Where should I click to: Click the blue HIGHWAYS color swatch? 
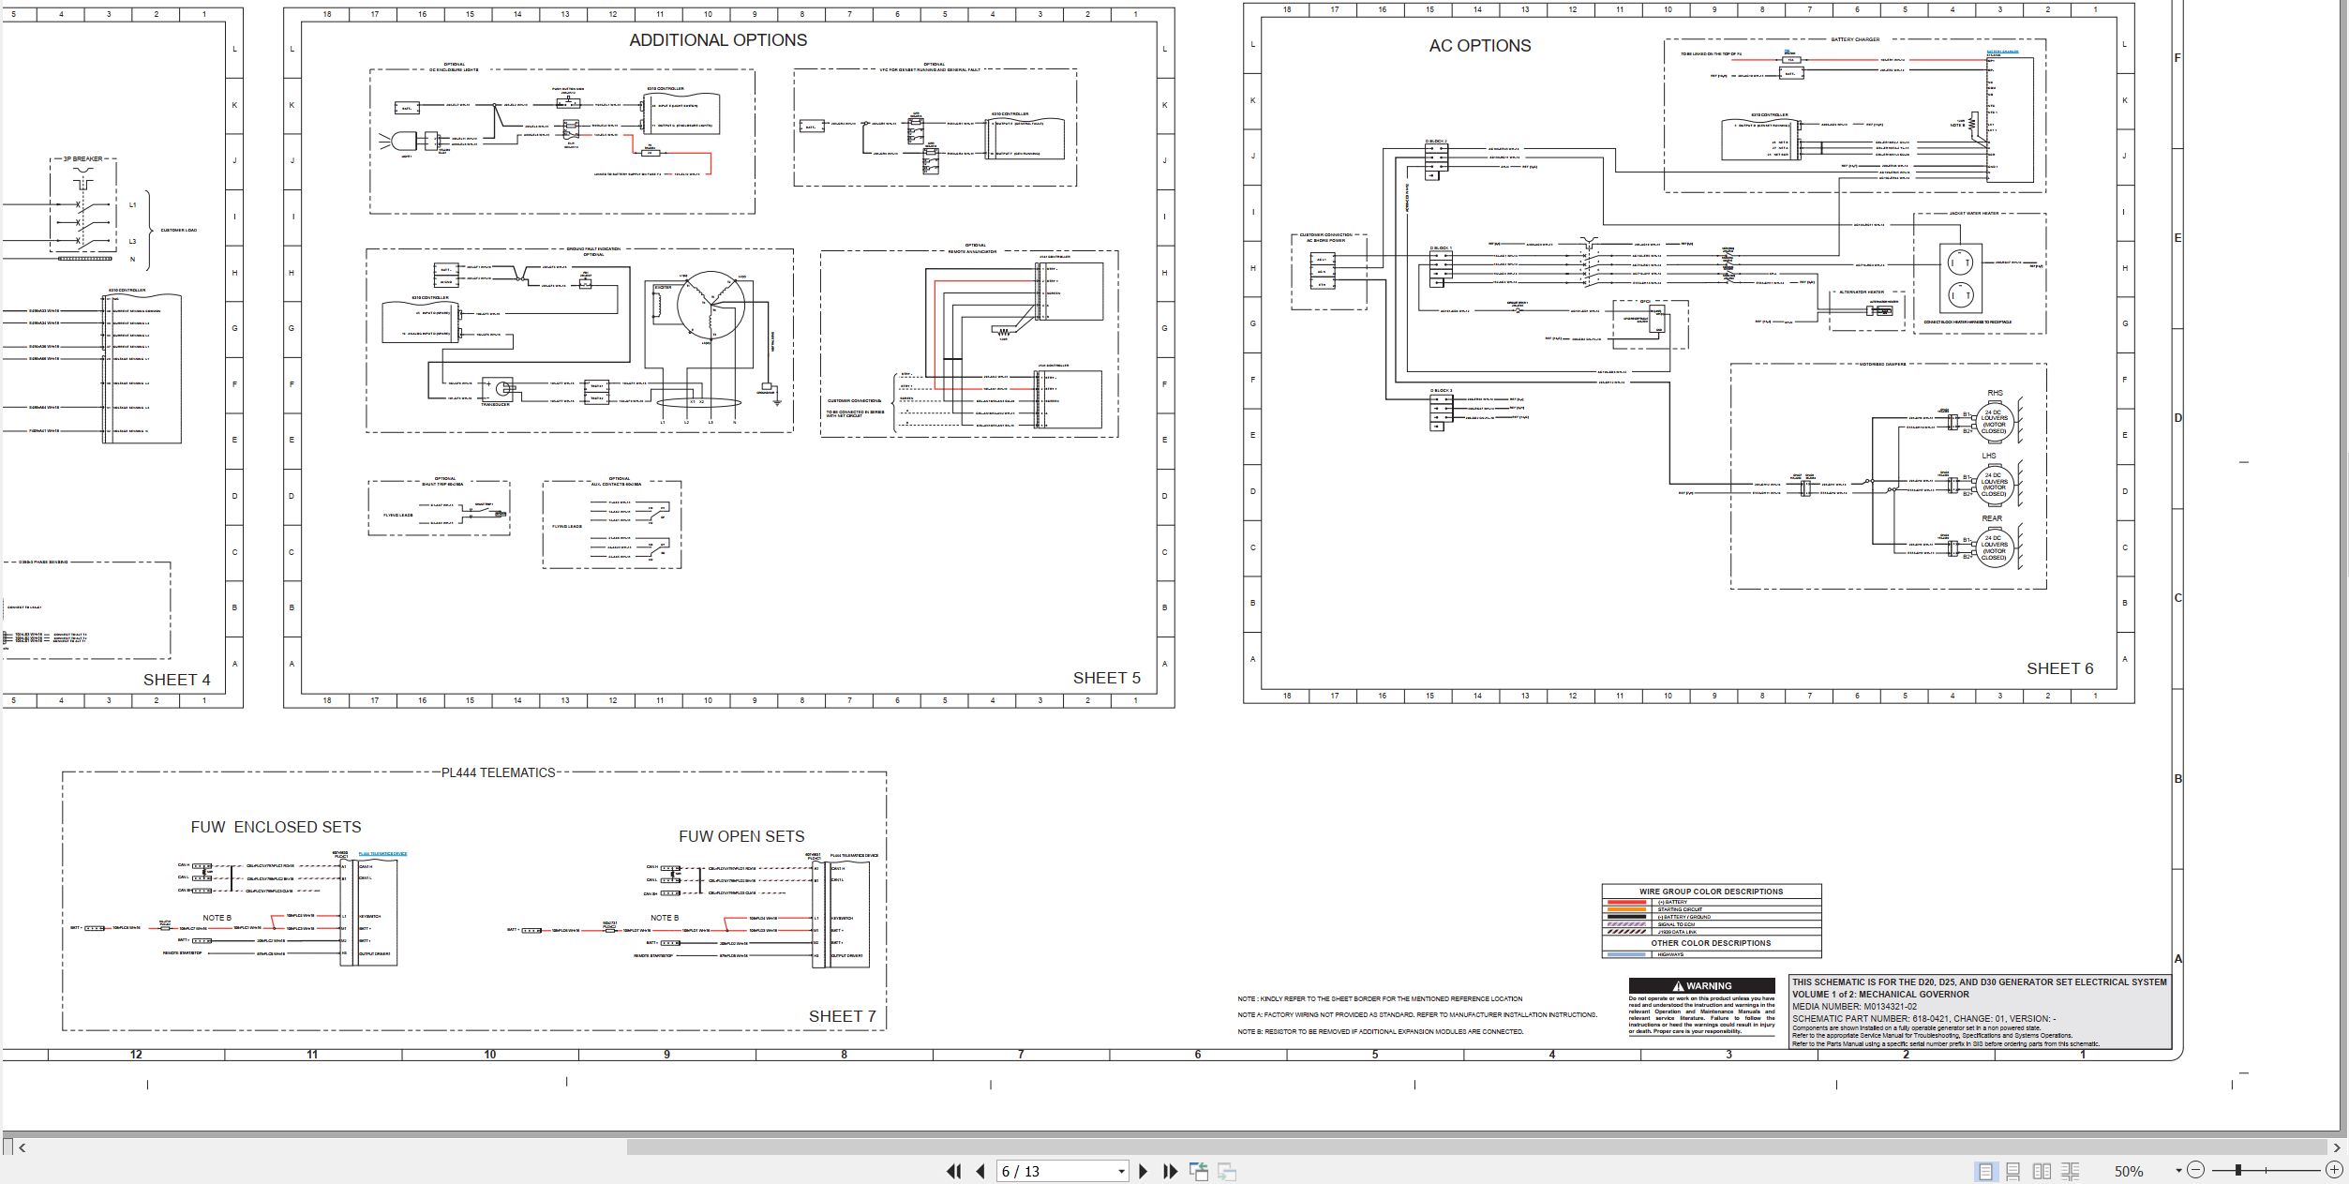pyautogui.click(x=1626, y=954)
